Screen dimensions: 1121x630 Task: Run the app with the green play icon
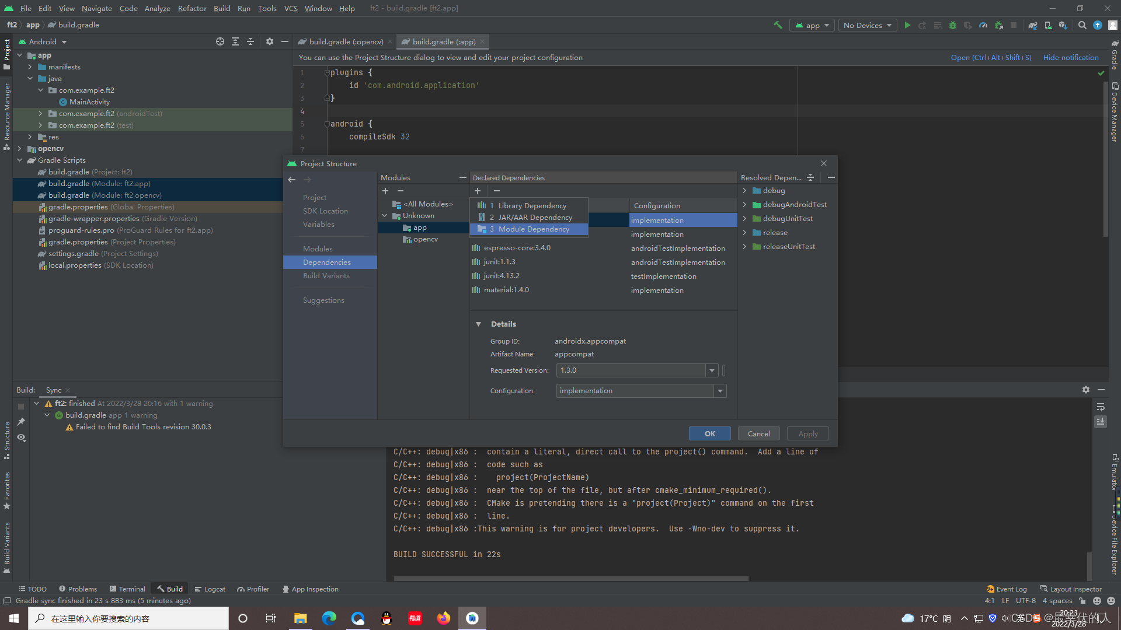click(x=907, y=25)
